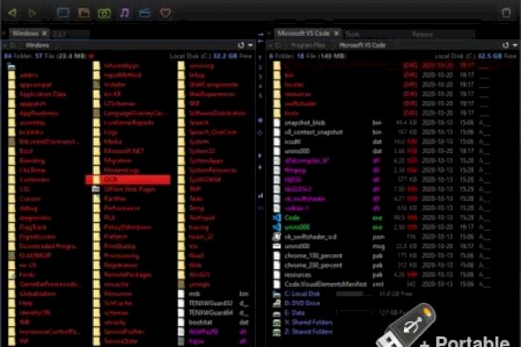Select the Code exe application icon
The image size is (521, 347).
pyautogui.click(x=277, y=218)
